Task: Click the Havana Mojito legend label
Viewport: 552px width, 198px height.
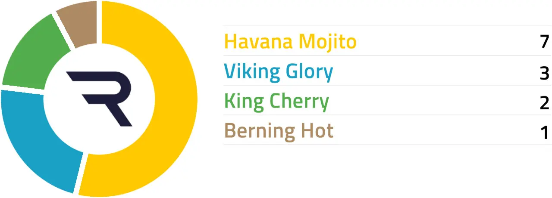Action: pos(290,42)
